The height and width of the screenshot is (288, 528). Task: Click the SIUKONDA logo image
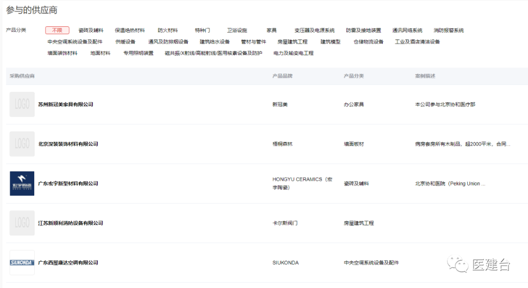[x=22, y=262]
